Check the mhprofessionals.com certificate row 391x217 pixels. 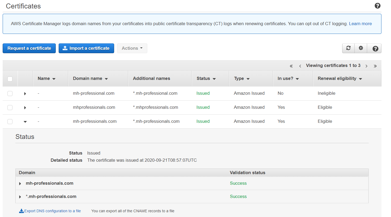click(x=10, y=107)
